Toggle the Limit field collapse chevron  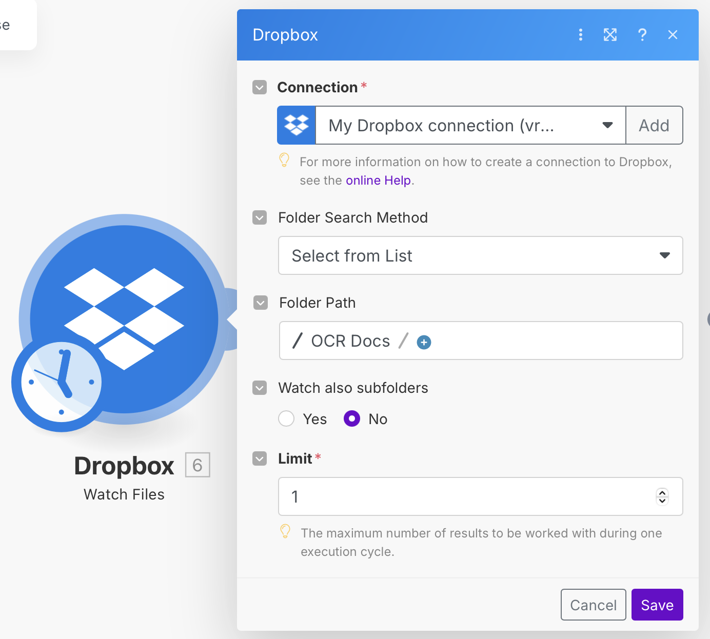pyautogui.click(x=260, y=458)
